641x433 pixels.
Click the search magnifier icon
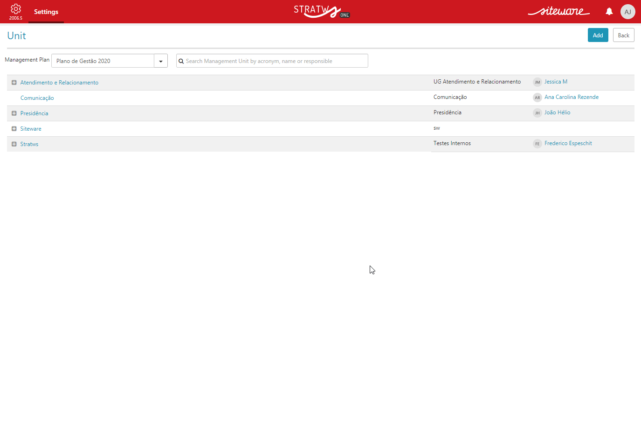coord(181,61)
